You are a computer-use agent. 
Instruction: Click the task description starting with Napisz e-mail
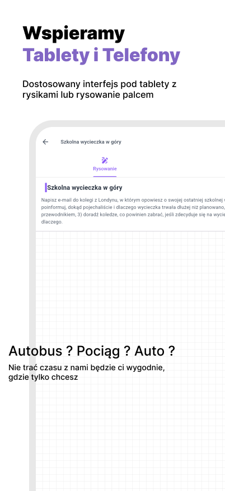tap(133, 211)
